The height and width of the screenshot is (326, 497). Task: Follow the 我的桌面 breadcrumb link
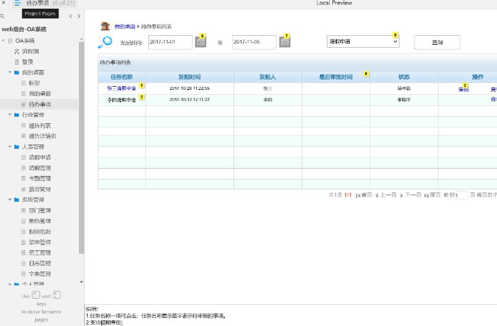[125, 27]
